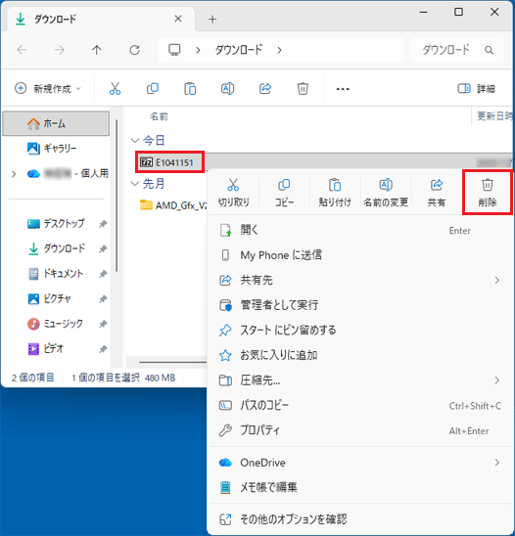Choose 共有 in the context menu top row
The height and width of the screenshot is (536, 515).
pos(437,193)
